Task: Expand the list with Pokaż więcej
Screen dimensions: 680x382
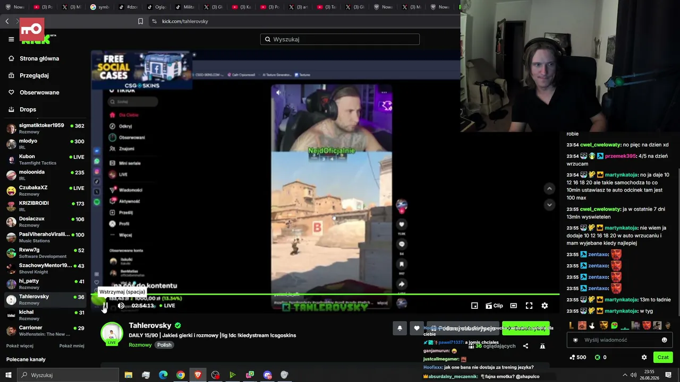Action: pos(20,346)
